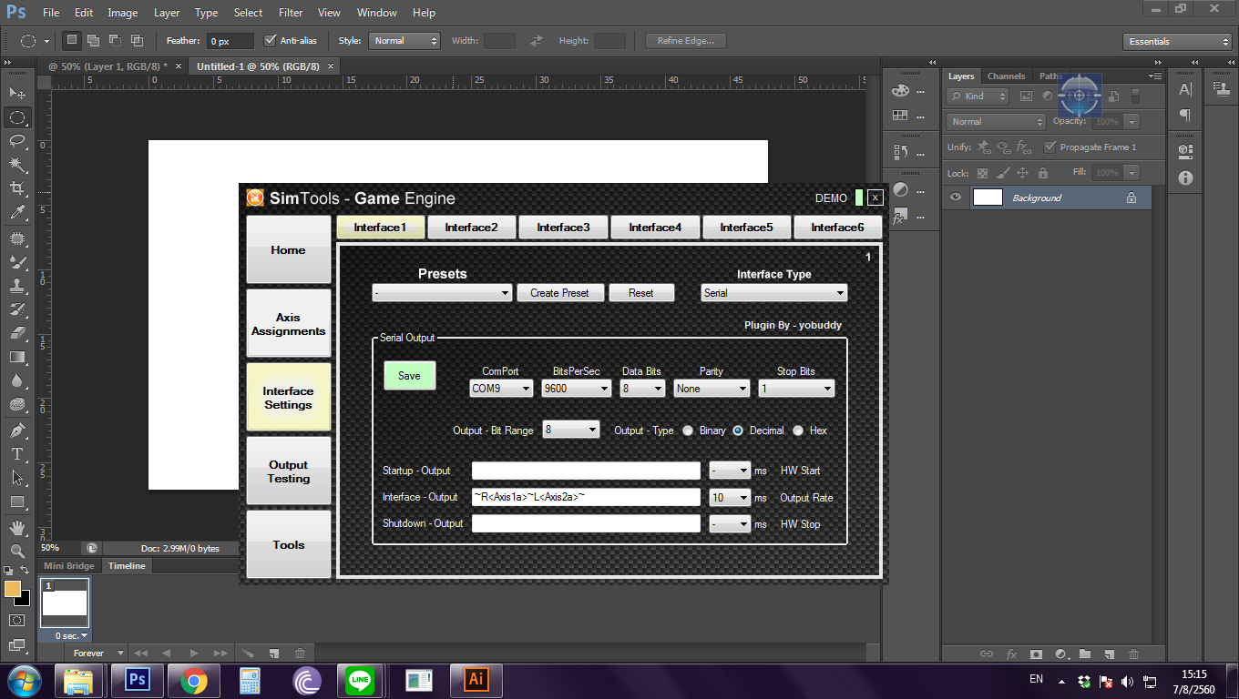Click lock transparent pixels icon
This screenshot has width=1239, height=699.
[982, 172]
